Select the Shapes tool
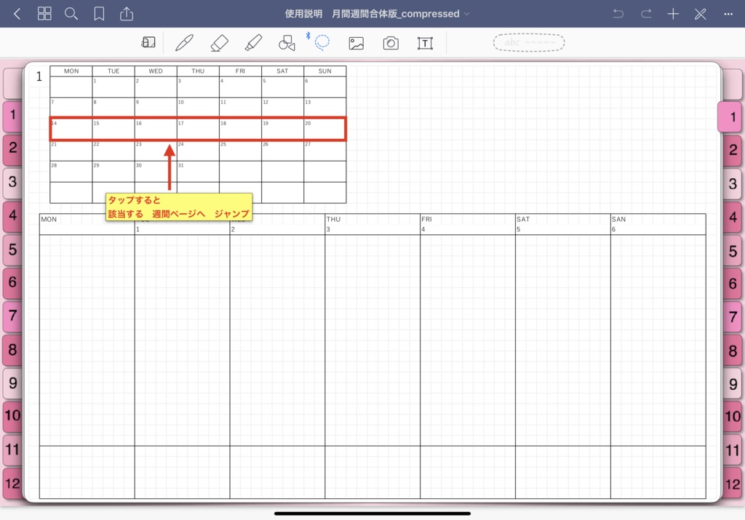The height and width of the screenshot is (520, 745). 287,43
